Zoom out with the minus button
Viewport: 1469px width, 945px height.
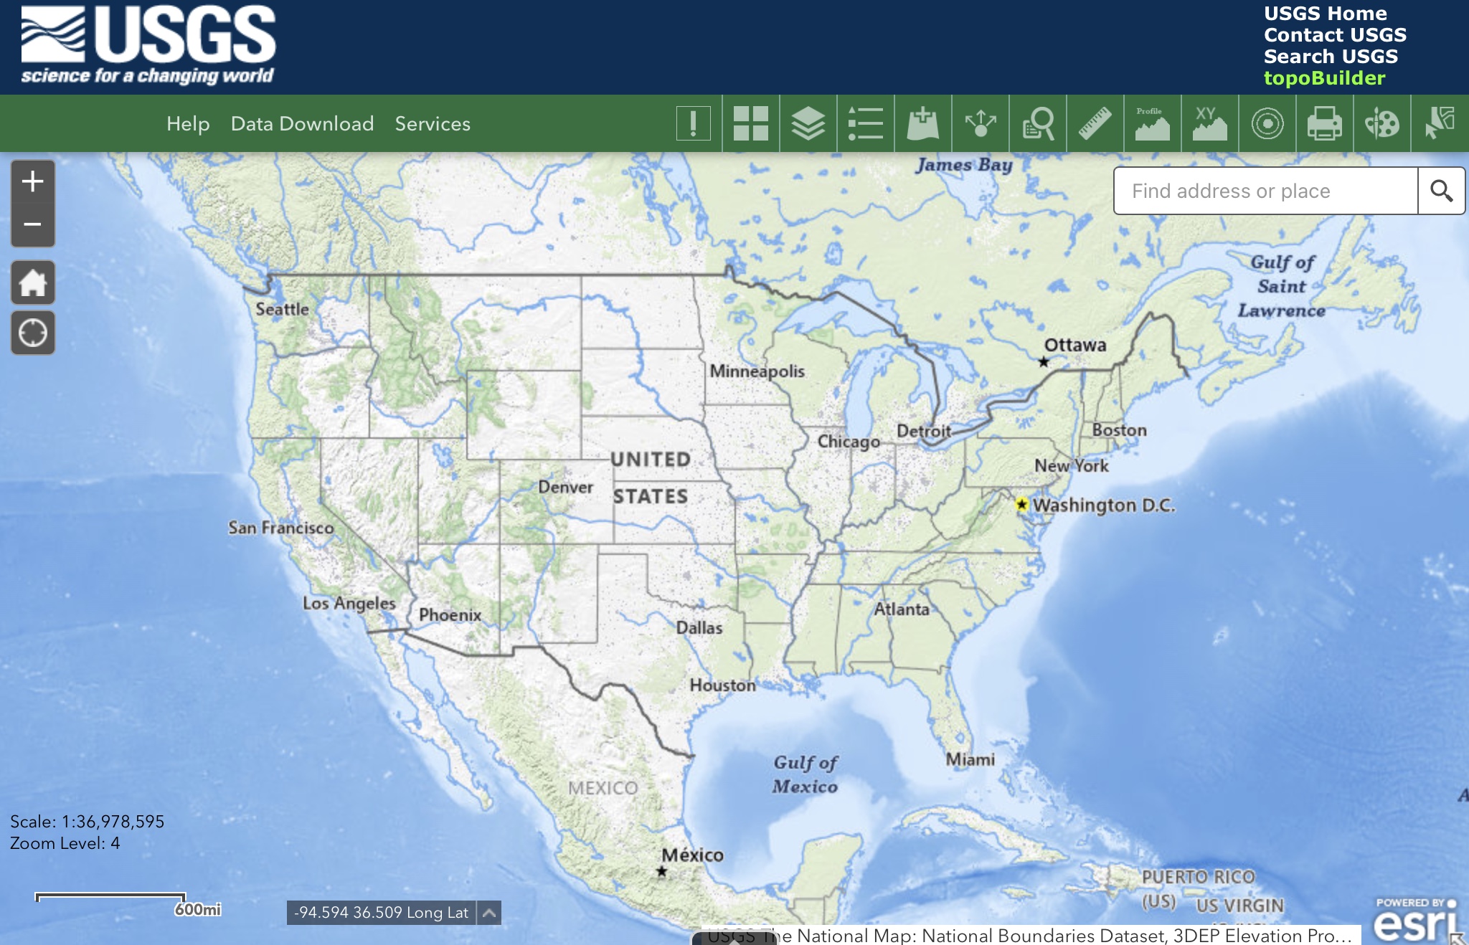click(32, 224)
